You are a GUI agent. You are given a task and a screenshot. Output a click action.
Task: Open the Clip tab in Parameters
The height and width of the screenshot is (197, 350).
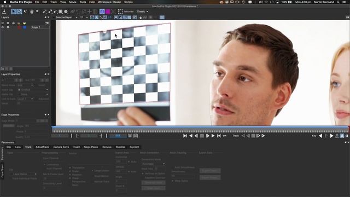coord(9,147)
